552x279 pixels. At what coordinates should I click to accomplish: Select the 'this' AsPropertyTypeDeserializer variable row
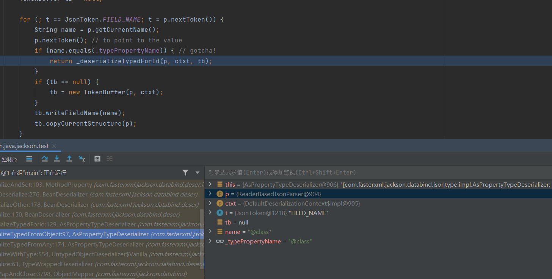[378, 184]
